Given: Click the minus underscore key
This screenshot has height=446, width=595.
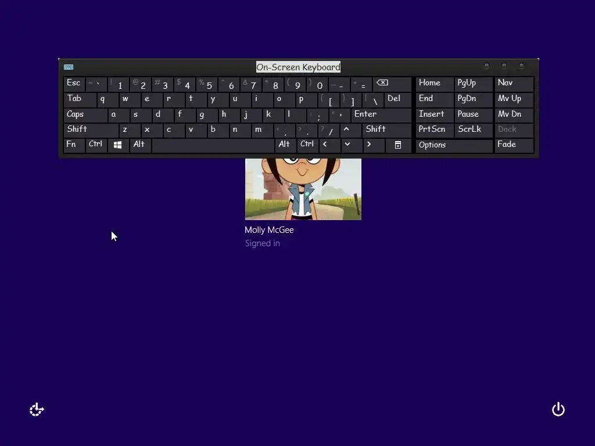Looking at the screenshot, I should [339, 84].
